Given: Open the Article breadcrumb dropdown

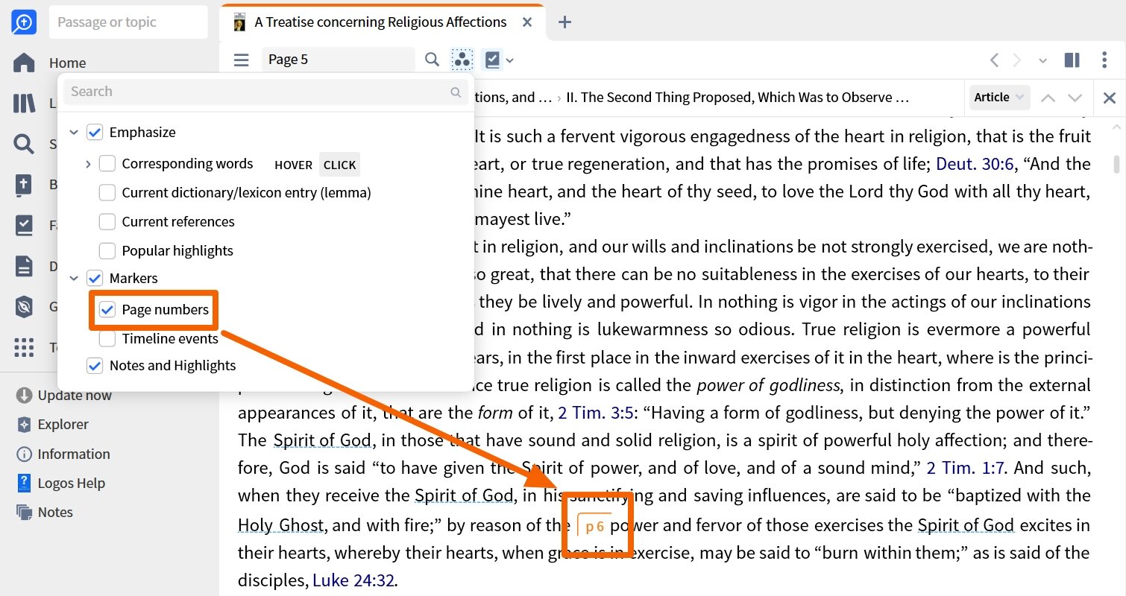Looking at the screenshot, I should 998,97.
